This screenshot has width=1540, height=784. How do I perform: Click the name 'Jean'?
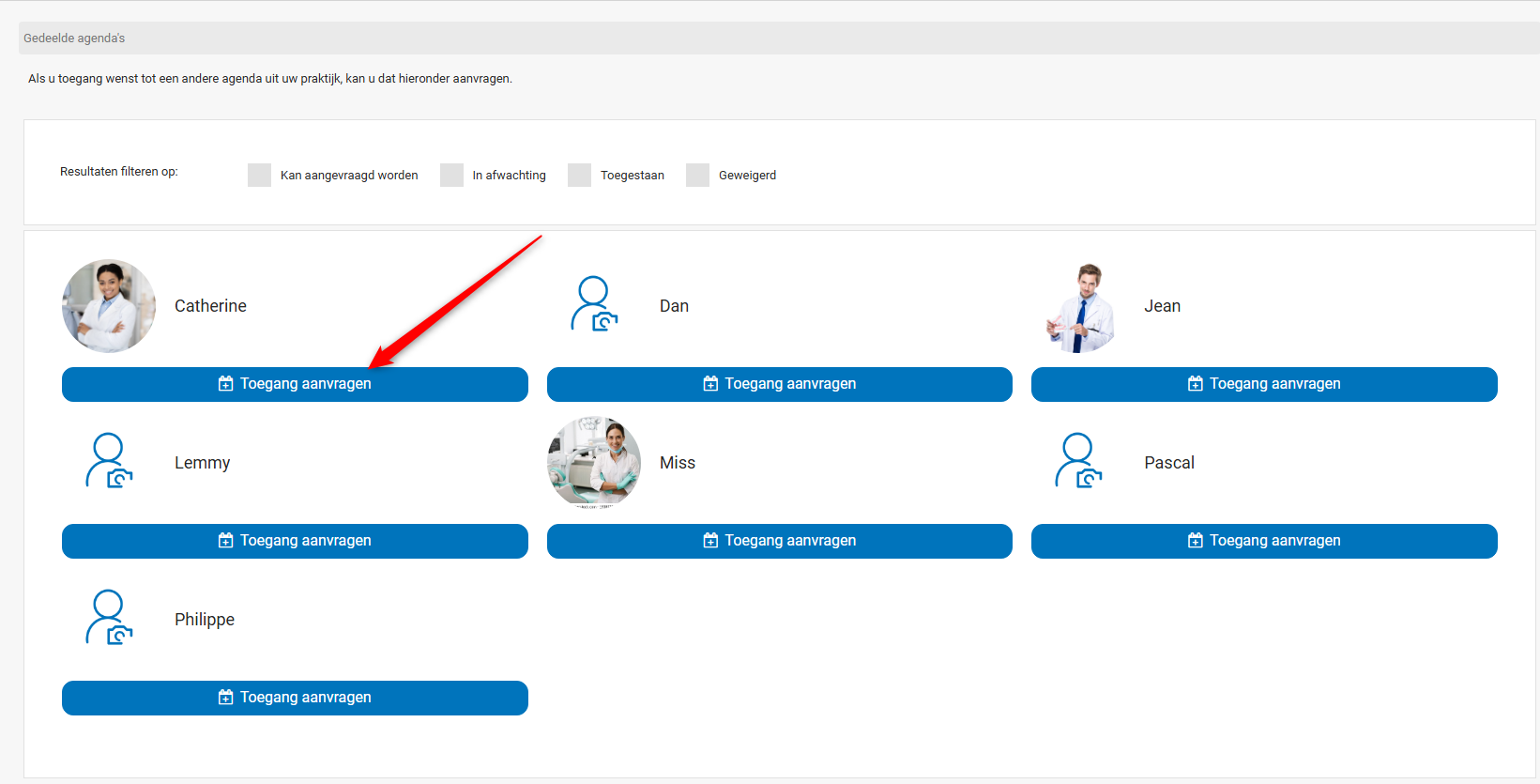click(1162, 306)
